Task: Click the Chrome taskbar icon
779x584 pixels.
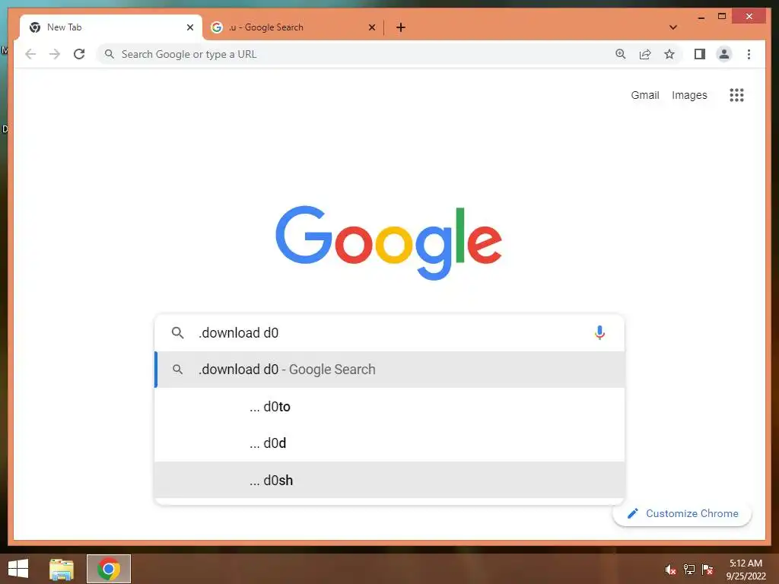Action: pyautogui.click(x=108, y=569)
